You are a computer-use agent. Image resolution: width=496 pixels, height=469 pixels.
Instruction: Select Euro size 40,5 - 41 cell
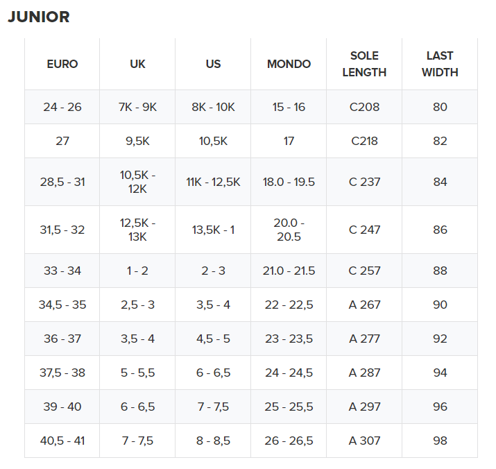tap(62, 441)
